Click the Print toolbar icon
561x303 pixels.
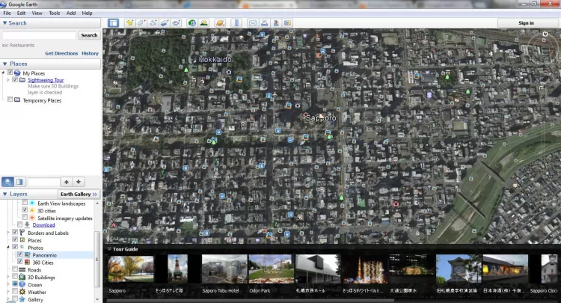point(264,23)
